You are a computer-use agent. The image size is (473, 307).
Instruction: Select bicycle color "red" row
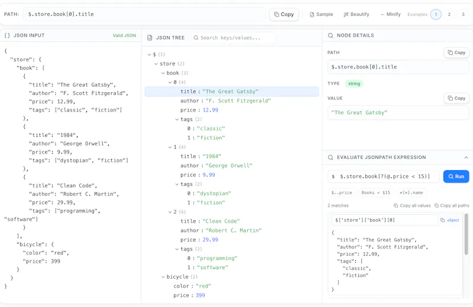pos(232,286)
